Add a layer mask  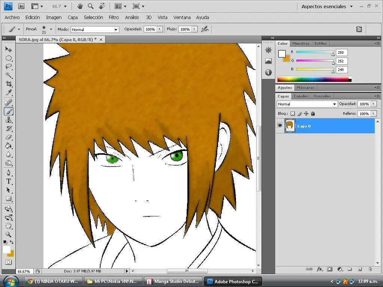tap(330, 269)
